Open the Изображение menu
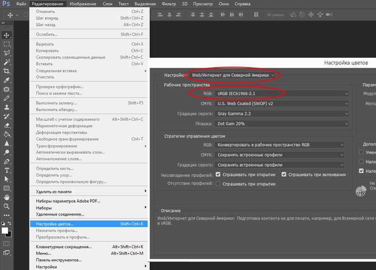 pyautogui.click(x=83, y=4)
